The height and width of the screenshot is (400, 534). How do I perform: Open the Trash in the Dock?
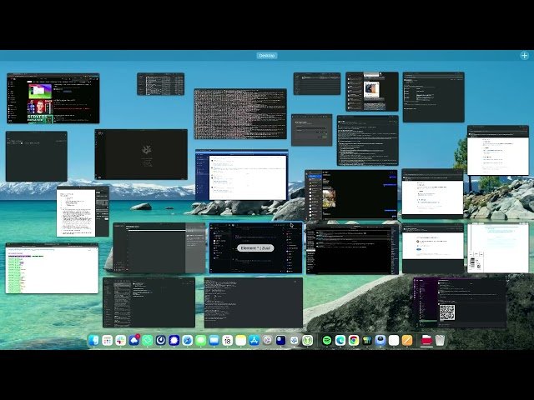[441, 340]
